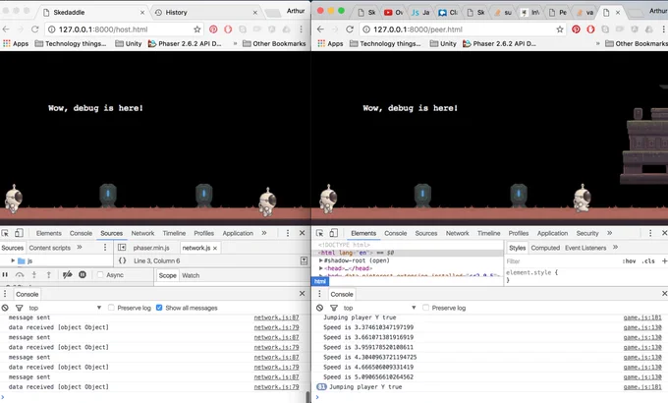Clear the left console log

click(5, 308)
